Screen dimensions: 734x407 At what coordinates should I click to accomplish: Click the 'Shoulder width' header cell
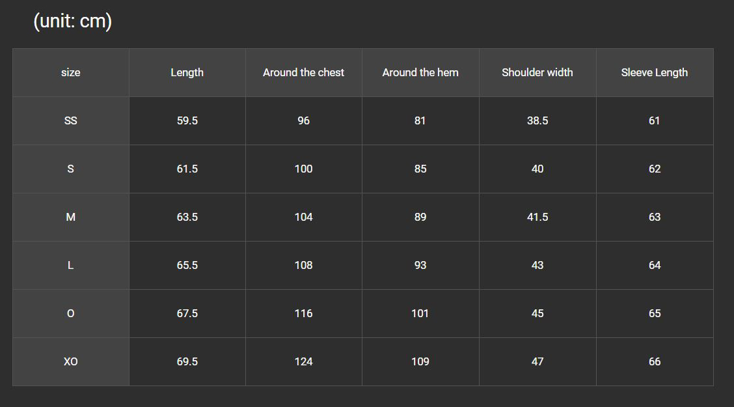[x=538, y=72]
